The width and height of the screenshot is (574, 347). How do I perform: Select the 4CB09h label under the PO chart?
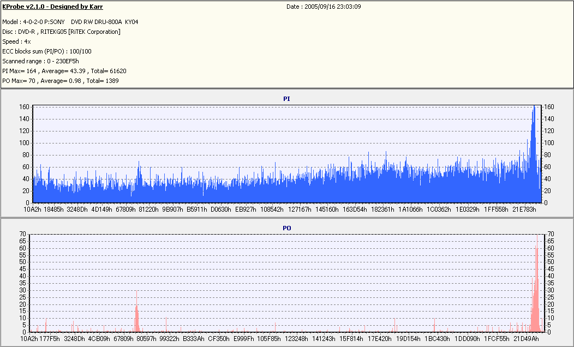click(x=99, y=339)
